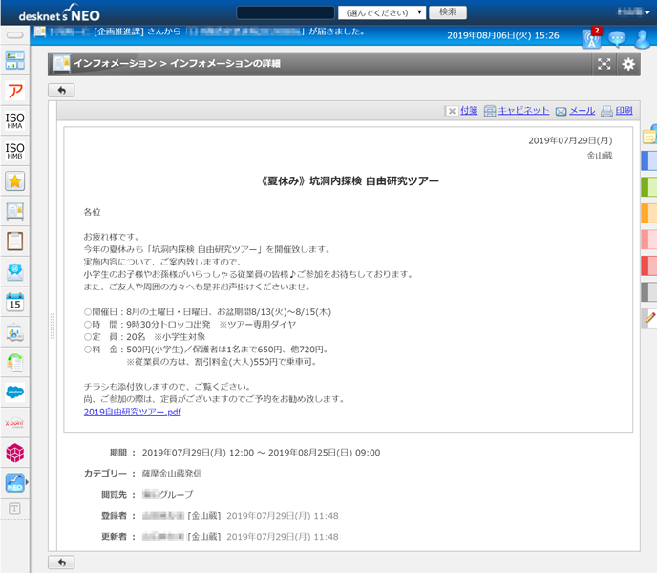This screenshot has width=657, height=573.
Task: Click the 印刷 print link
Action: tap(623, 111)
